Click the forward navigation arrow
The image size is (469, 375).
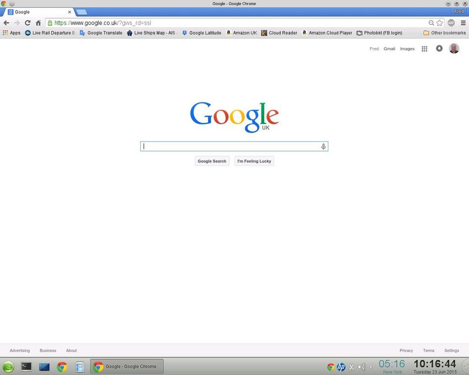(17, 23)
